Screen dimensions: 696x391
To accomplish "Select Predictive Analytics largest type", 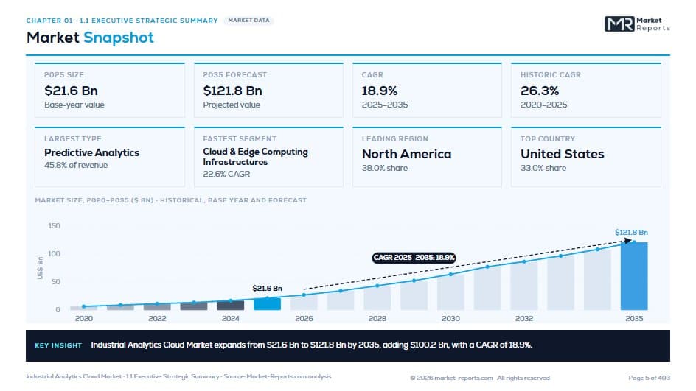I will pyautogui.click(x=91, y=152).
